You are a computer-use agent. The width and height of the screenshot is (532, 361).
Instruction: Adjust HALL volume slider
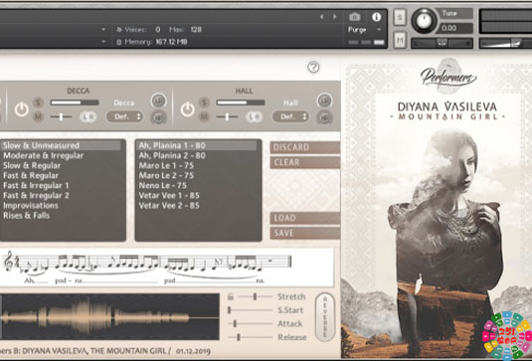pyautogui.click(x=241, y=102)
